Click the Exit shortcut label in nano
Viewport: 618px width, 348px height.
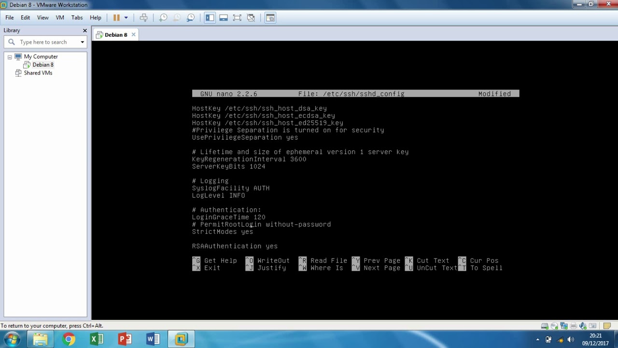212,268
